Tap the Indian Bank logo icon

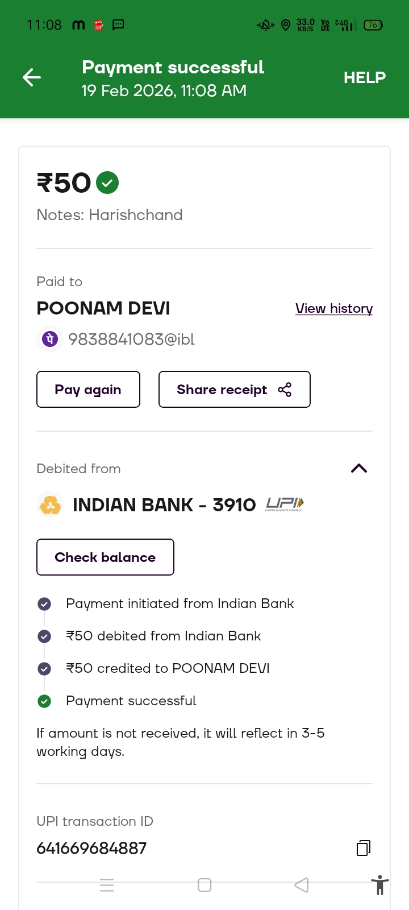coord(50,505)
